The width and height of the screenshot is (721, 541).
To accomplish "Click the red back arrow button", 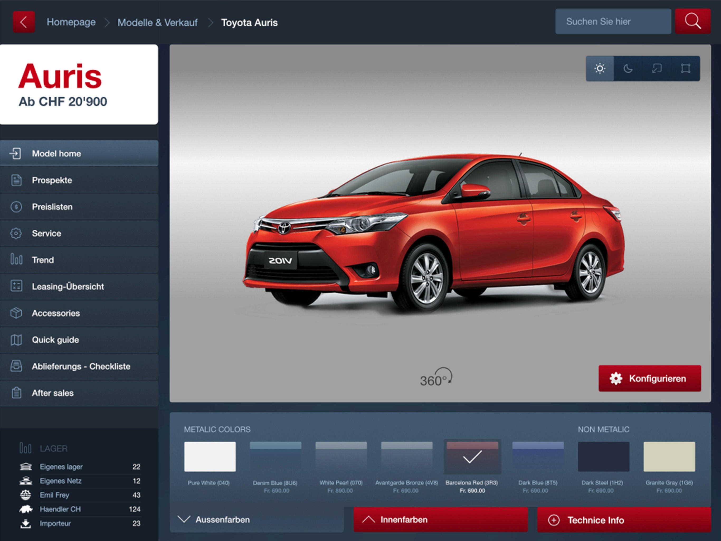I will pyautogui.click(x=23, y=22).
